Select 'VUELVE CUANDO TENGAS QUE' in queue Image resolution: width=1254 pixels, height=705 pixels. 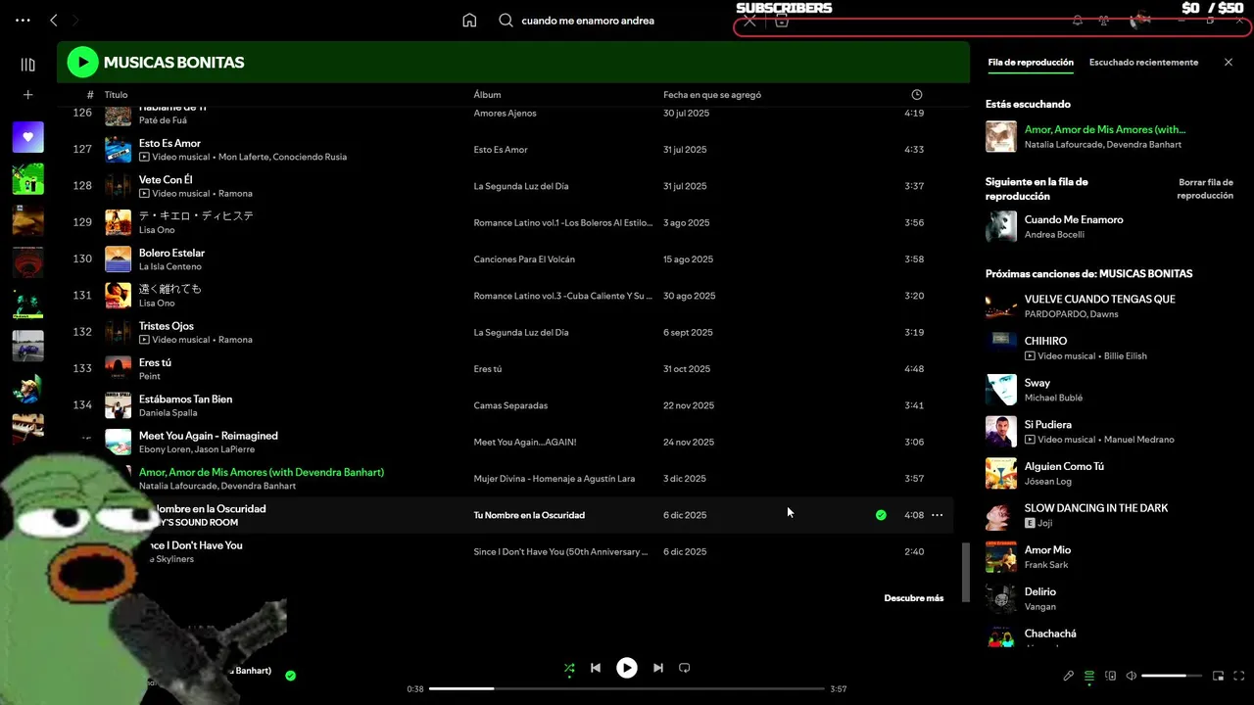[1099, 300]
